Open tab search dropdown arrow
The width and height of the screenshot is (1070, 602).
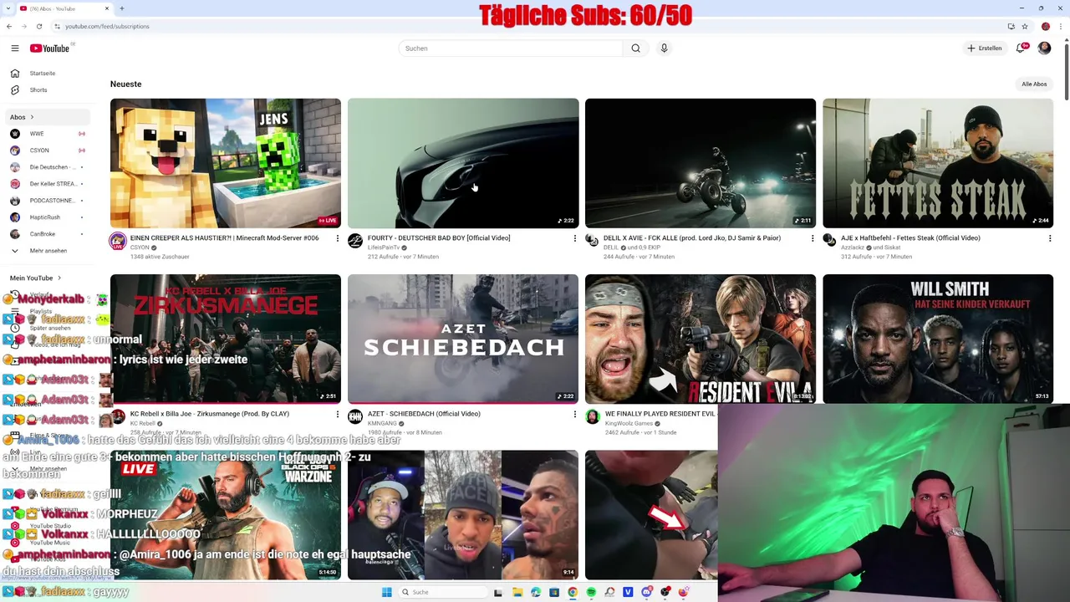coord(10,8)
